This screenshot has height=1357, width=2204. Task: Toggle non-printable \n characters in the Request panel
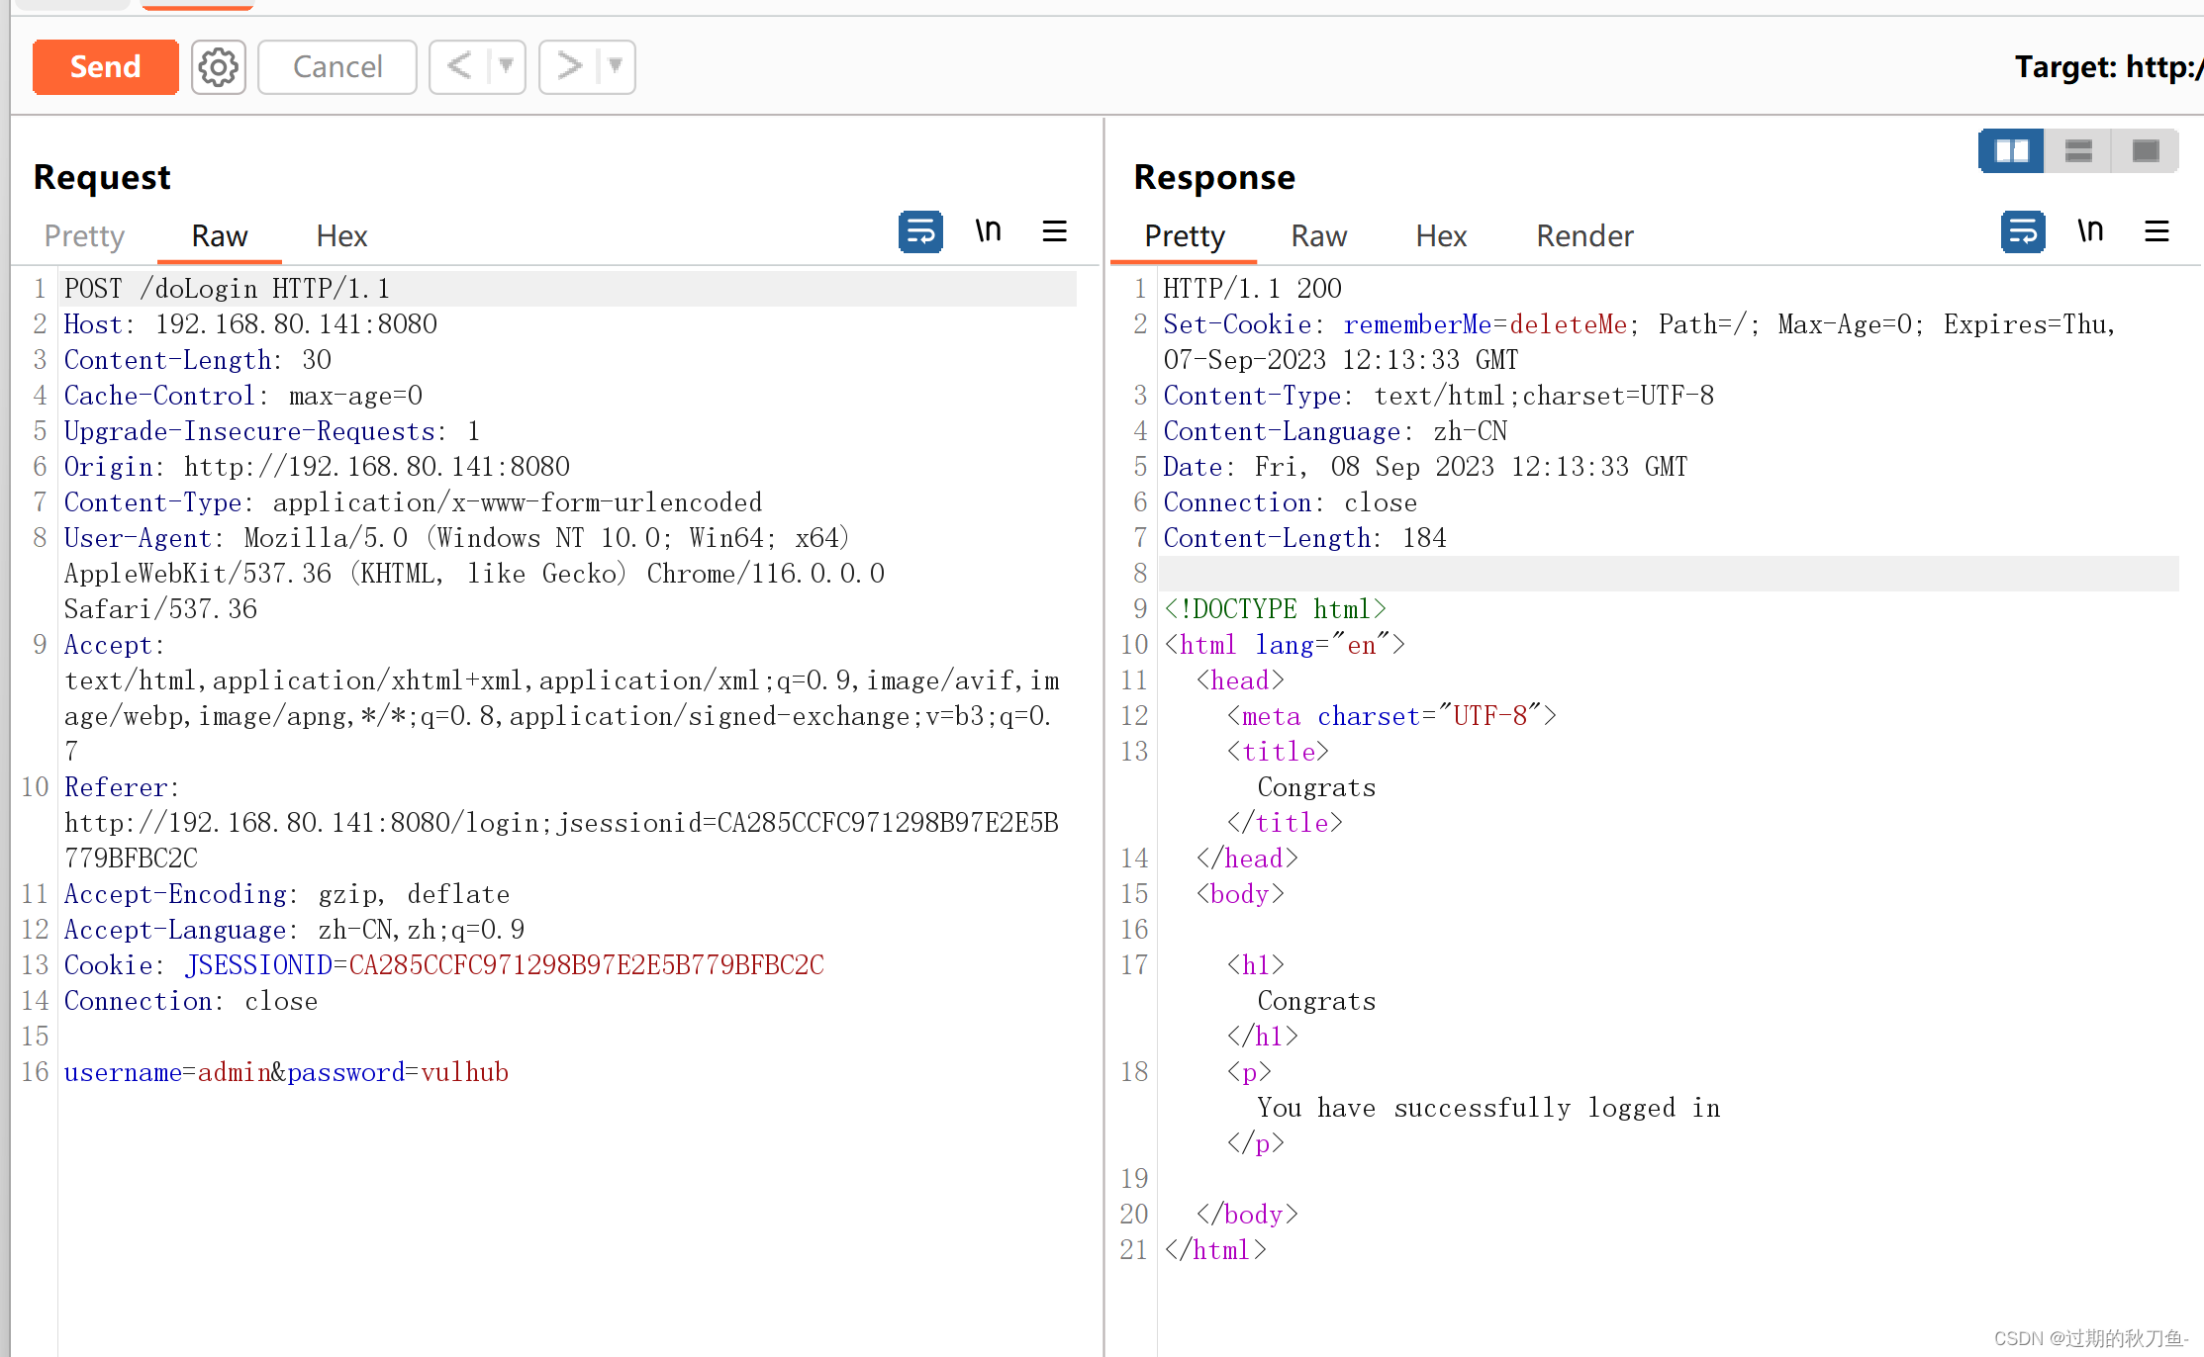point(988,231)
